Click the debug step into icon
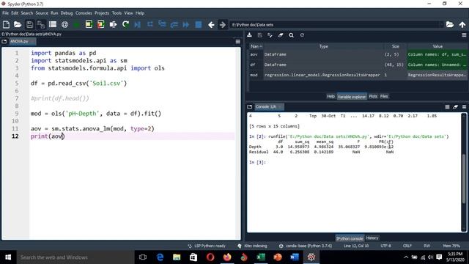Image resolution: width=469 pixels, height=264 pixels. coord(162,24)
